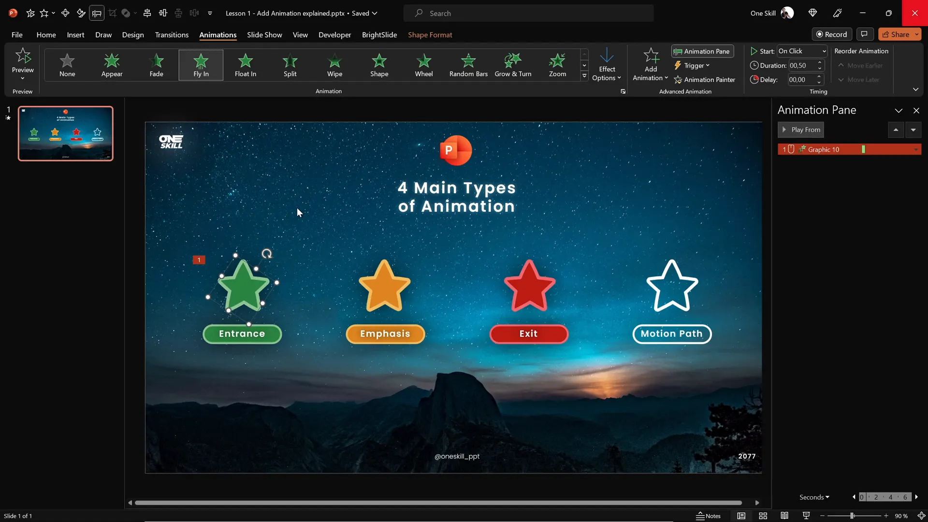Image resolution: width=928 pixels, height=522 pixels.
Task: Select Graphic 10 in Animation Pane
Action: (x=849, y=150)
